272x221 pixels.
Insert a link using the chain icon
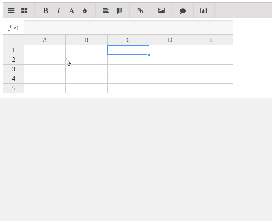pos(140,10)
